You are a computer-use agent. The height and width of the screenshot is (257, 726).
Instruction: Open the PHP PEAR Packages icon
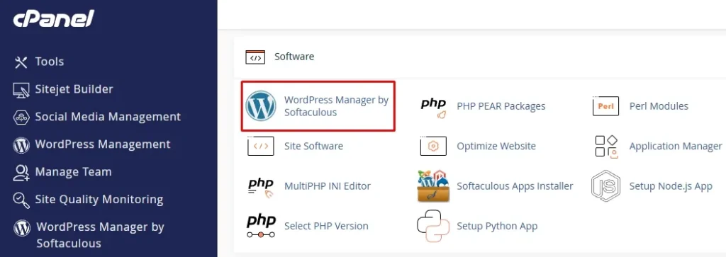coord(433,106)
